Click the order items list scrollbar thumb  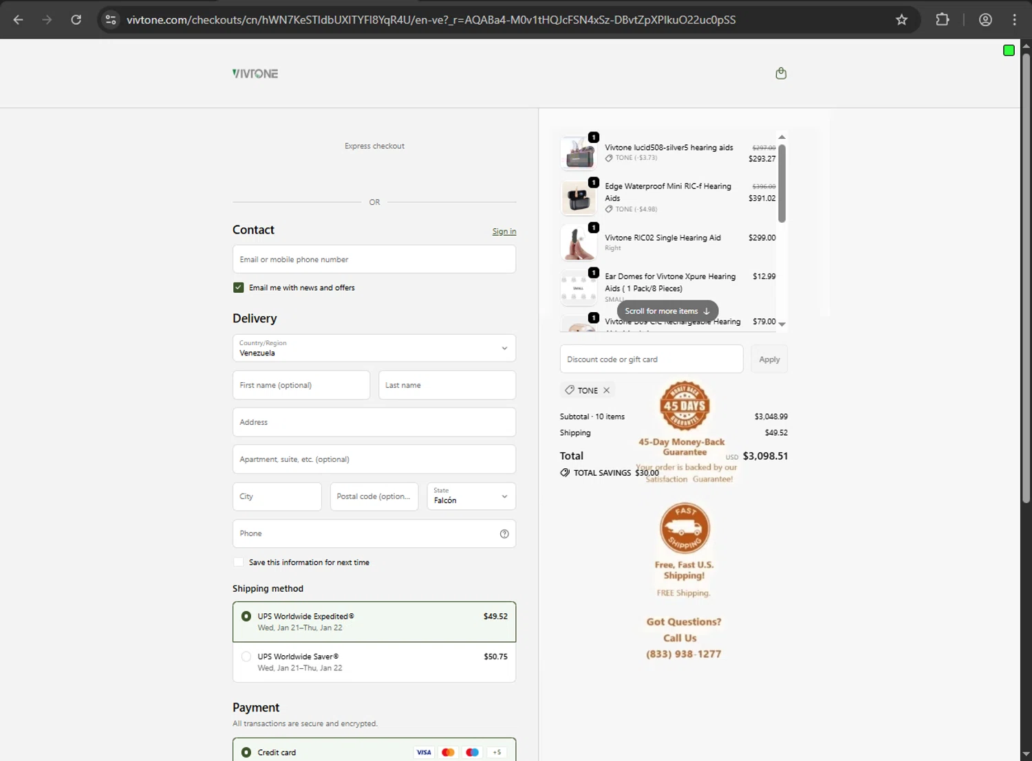click(782, 183)
